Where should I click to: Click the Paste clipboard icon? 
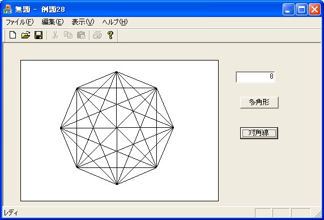point(81,35)
